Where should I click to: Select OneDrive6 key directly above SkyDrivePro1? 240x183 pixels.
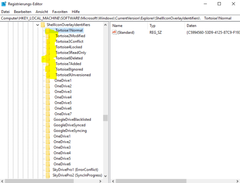(x=62, y=164)
